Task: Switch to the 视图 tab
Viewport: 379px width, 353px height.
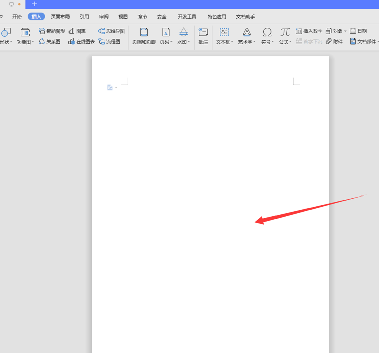Action: tap(123, 16)
